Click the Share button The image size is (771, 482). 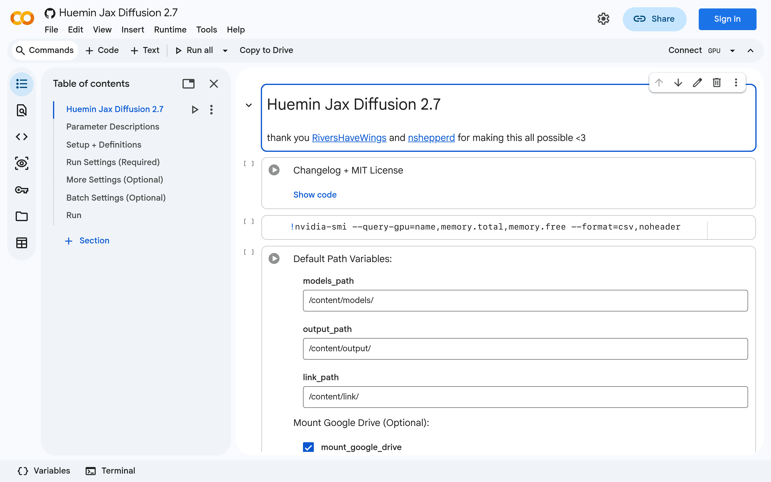click(x=654, y=19)
